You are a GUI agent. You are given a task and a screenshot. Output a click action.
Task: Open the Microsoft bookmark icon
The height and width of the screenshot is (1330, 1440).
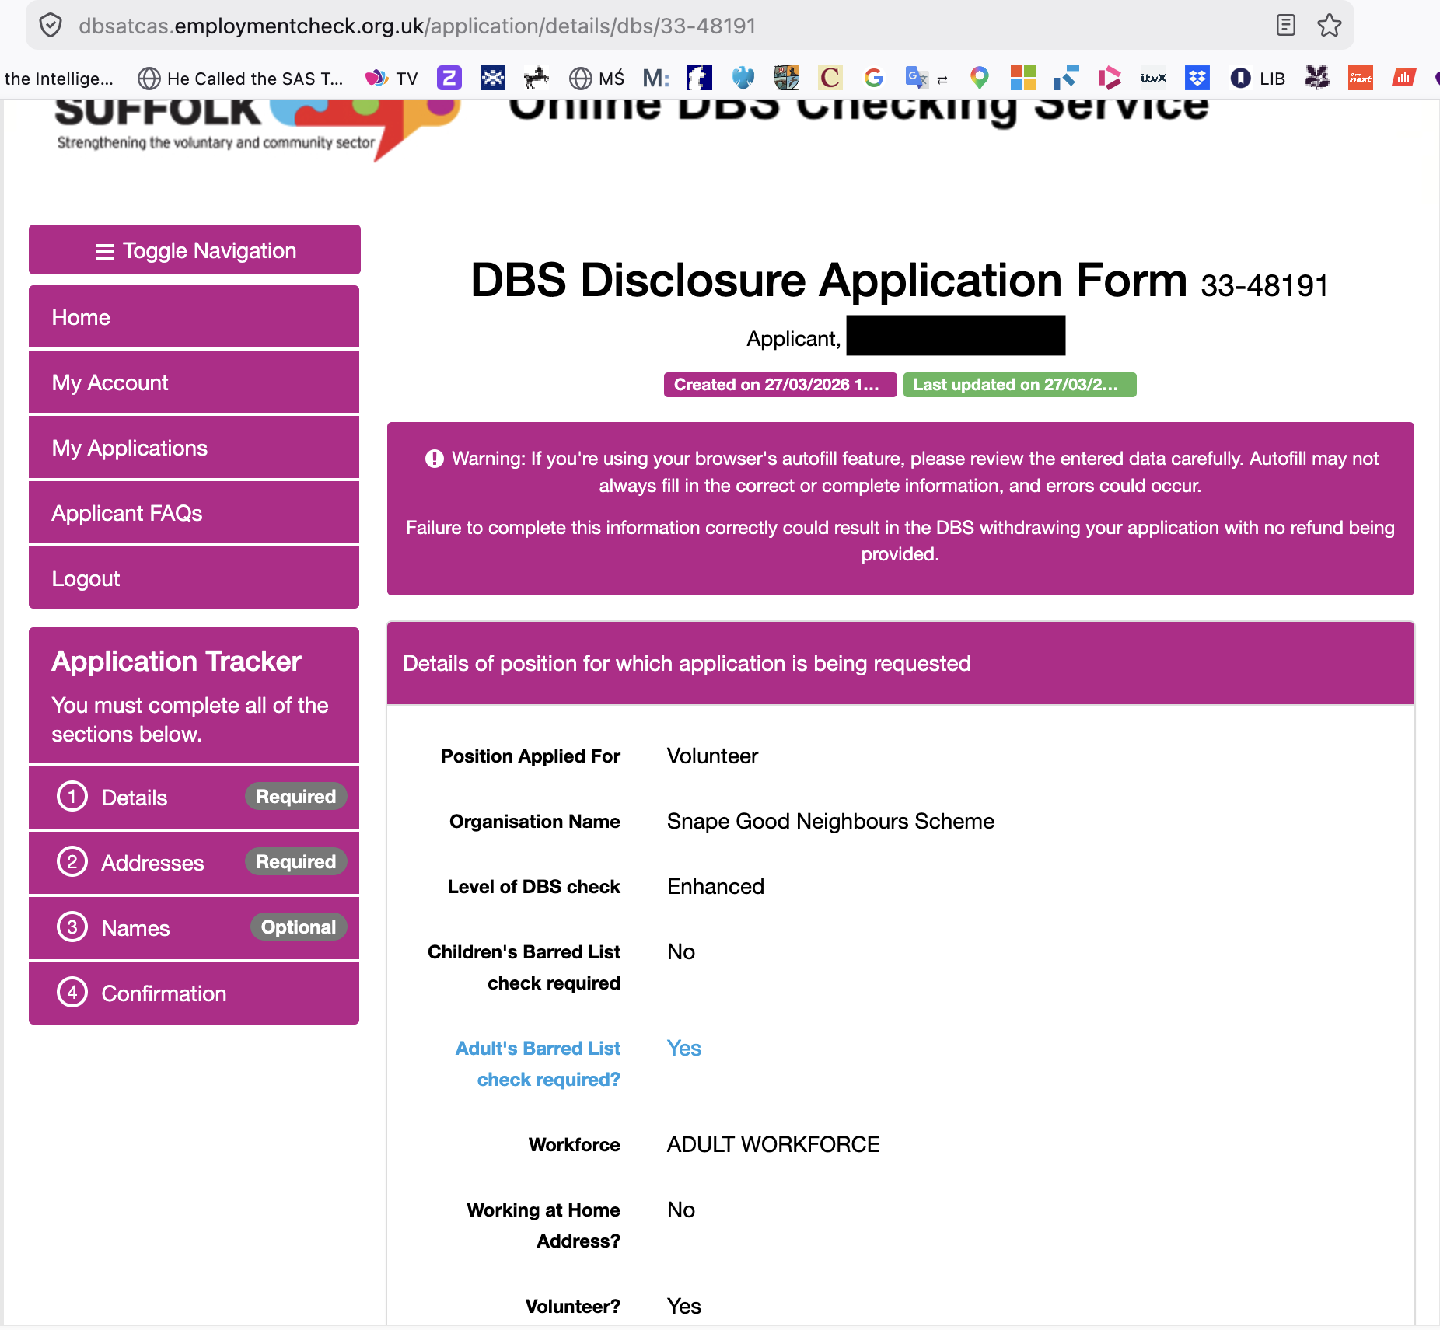click(x=1022, y=78)
